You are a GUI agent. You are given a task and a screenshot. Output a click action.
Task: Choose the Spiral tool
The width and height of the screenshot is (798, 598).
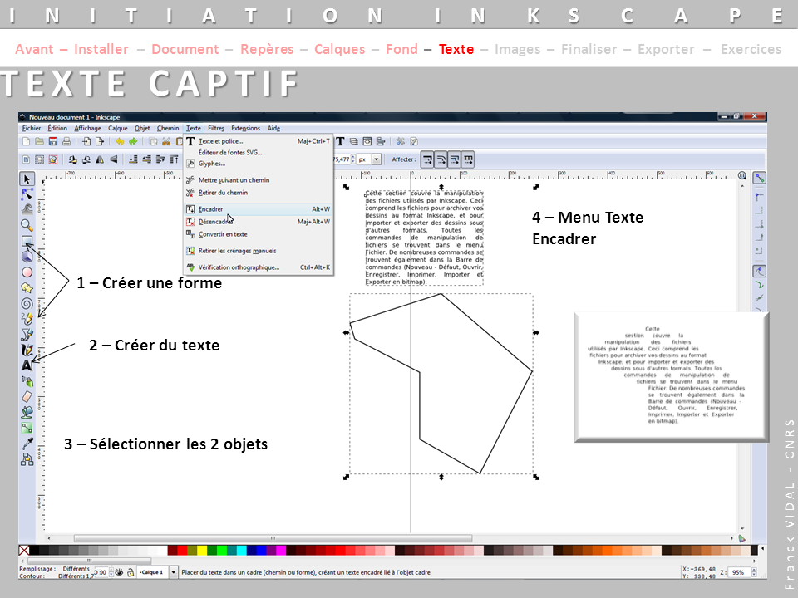(x=27, y=304)
